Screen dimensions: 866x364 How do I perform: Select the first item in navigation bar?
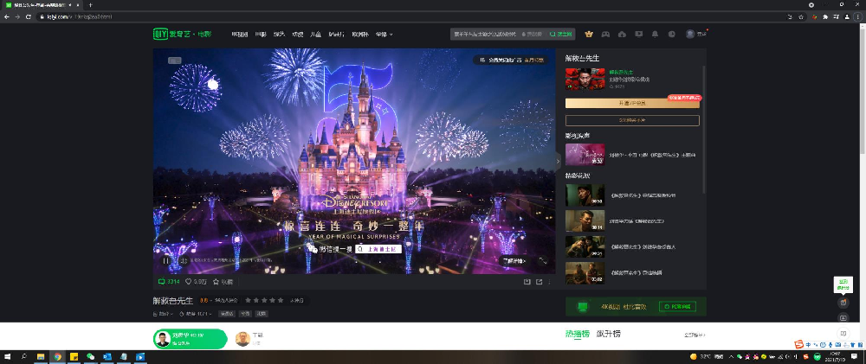(240, 35)
